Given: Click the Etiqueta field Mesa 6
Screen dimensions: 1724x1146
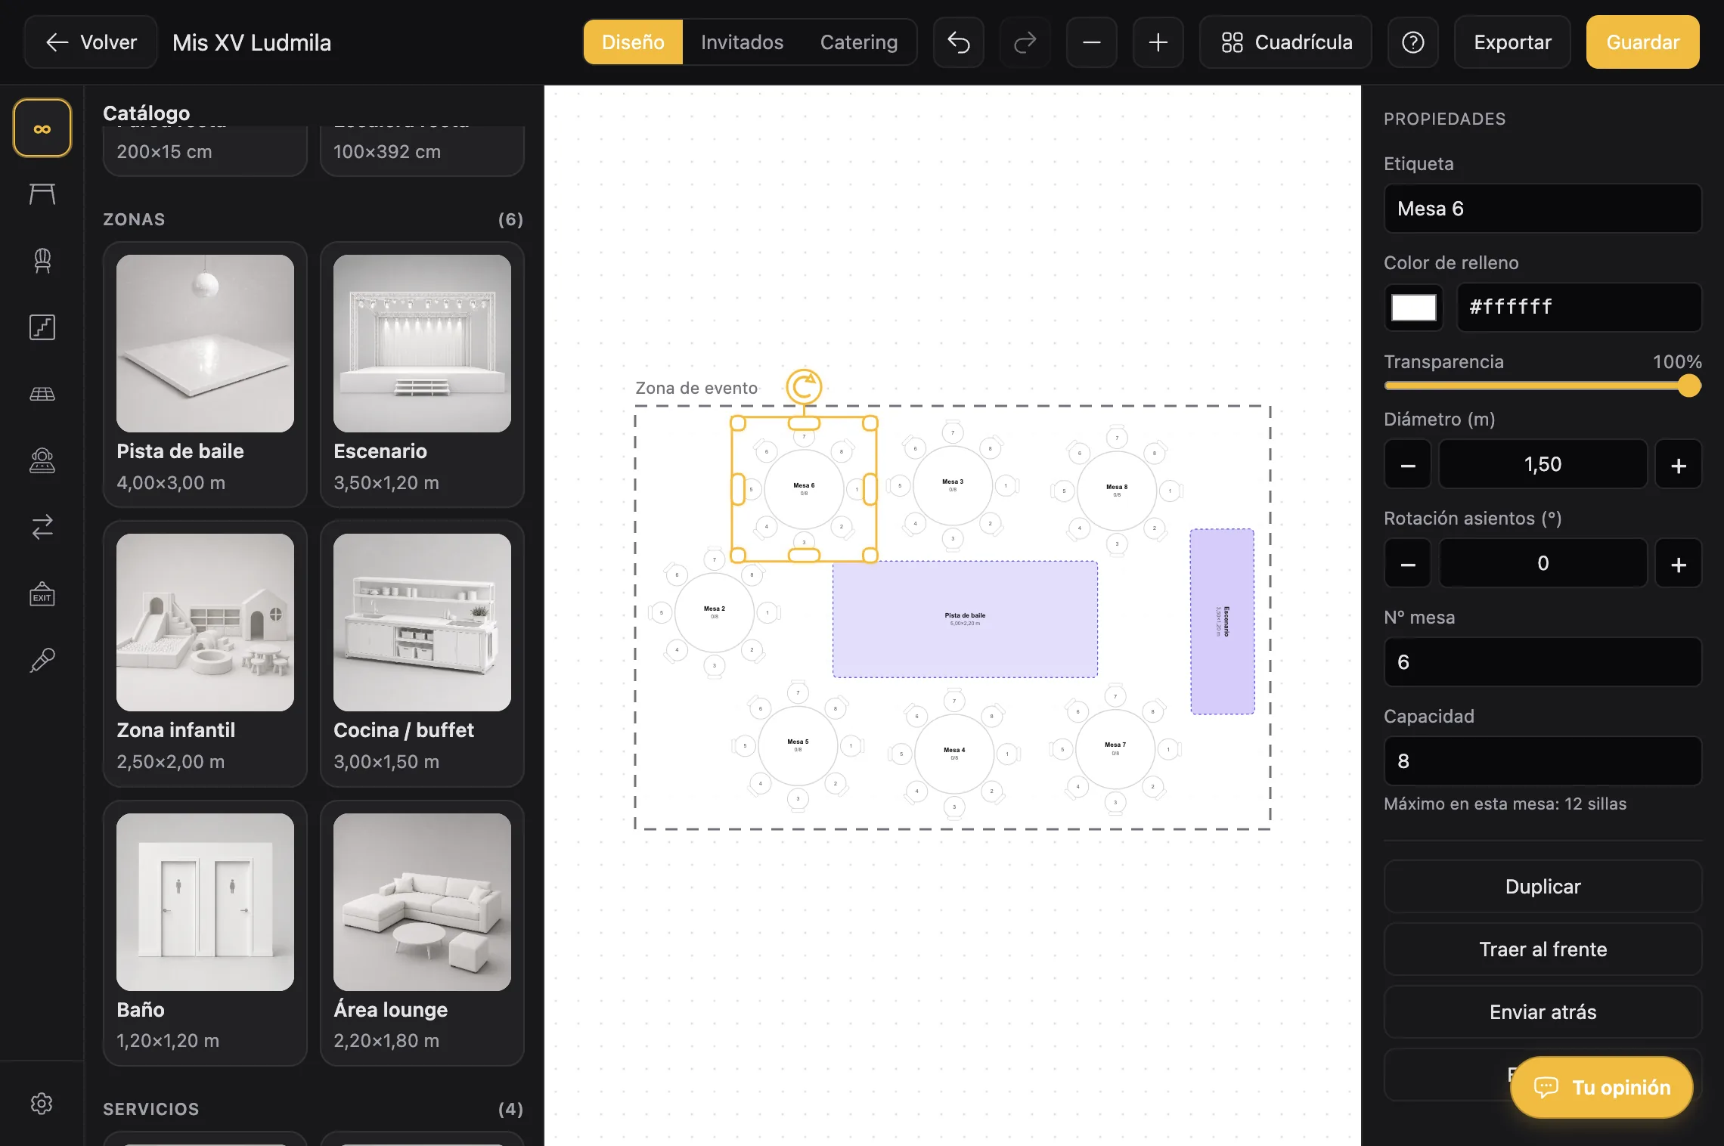Looking at the screenshot, I should pyautogui.click(x=1543, y=209).
